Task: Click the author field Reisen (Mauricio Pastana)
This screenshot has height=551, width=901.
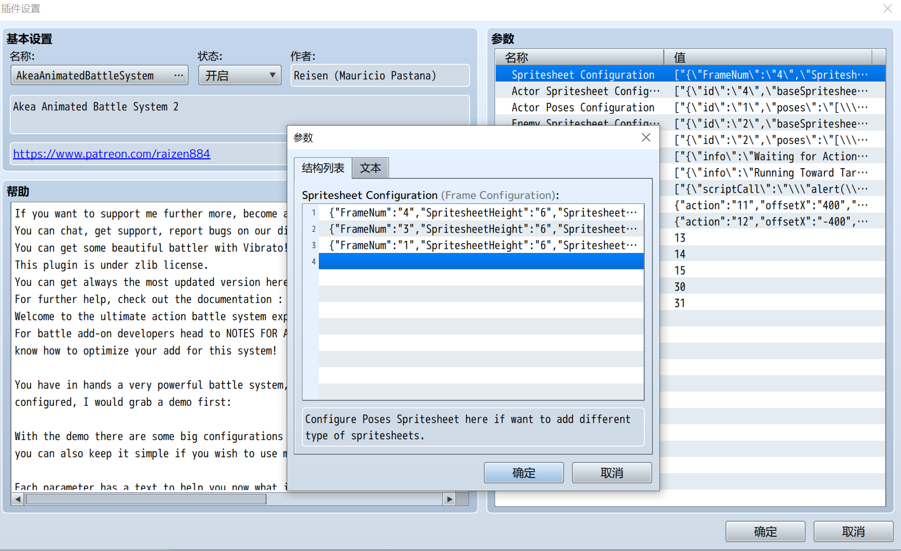Action: click(x=380, y=76)
